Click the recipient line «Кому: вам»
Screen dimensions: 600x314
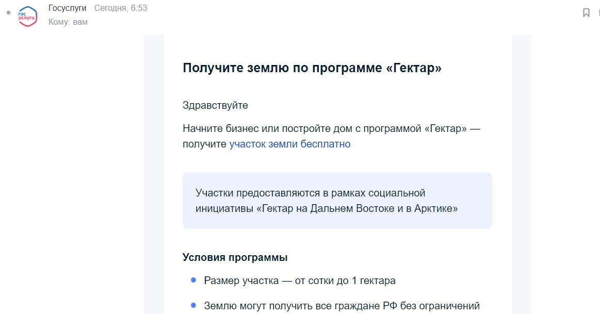coord(68,22)
